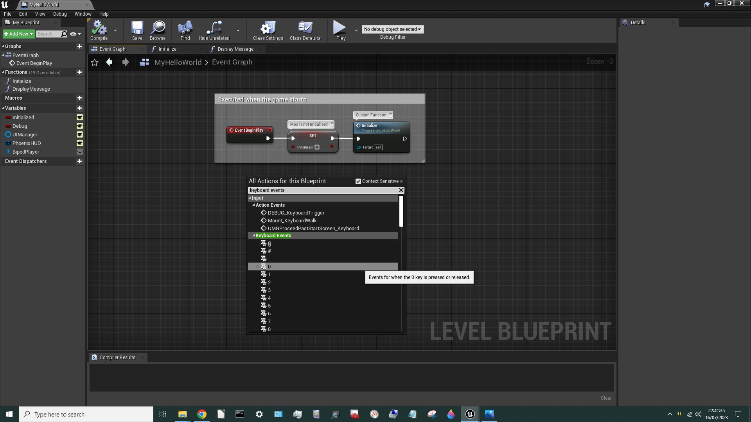Toggle visibility of Initialized variable
Viewport: 751px width, 422px height.
(x=80, y=118)
